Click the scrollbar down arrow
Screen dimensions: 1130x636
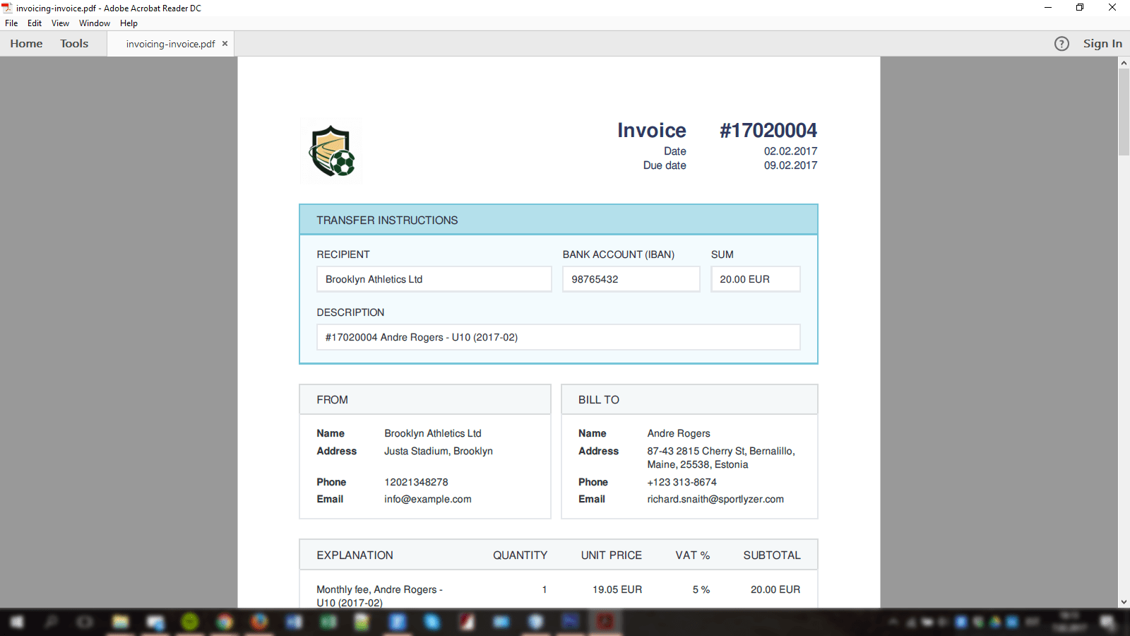[1124, 602]
